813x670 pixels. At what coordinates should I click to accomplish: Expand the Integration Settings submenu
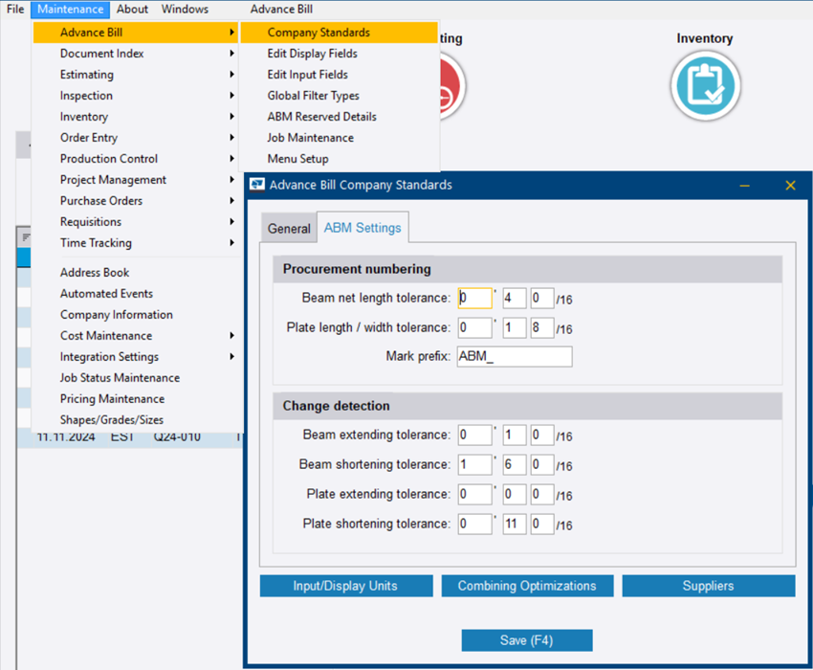tap(231, 357)
